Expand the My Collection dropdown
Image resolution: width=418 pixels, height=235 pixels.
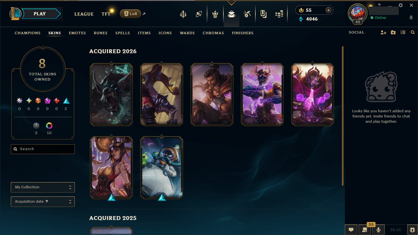[x=43, y=187]
